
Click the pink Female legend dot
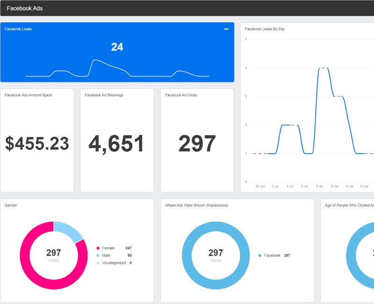[x=98, y=248]
